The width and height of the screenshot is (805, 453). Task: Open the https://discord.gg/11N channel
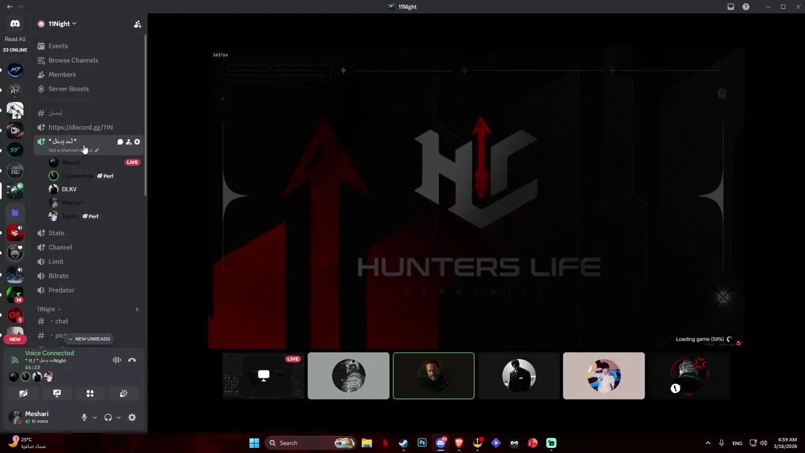(x=90, y=127)
